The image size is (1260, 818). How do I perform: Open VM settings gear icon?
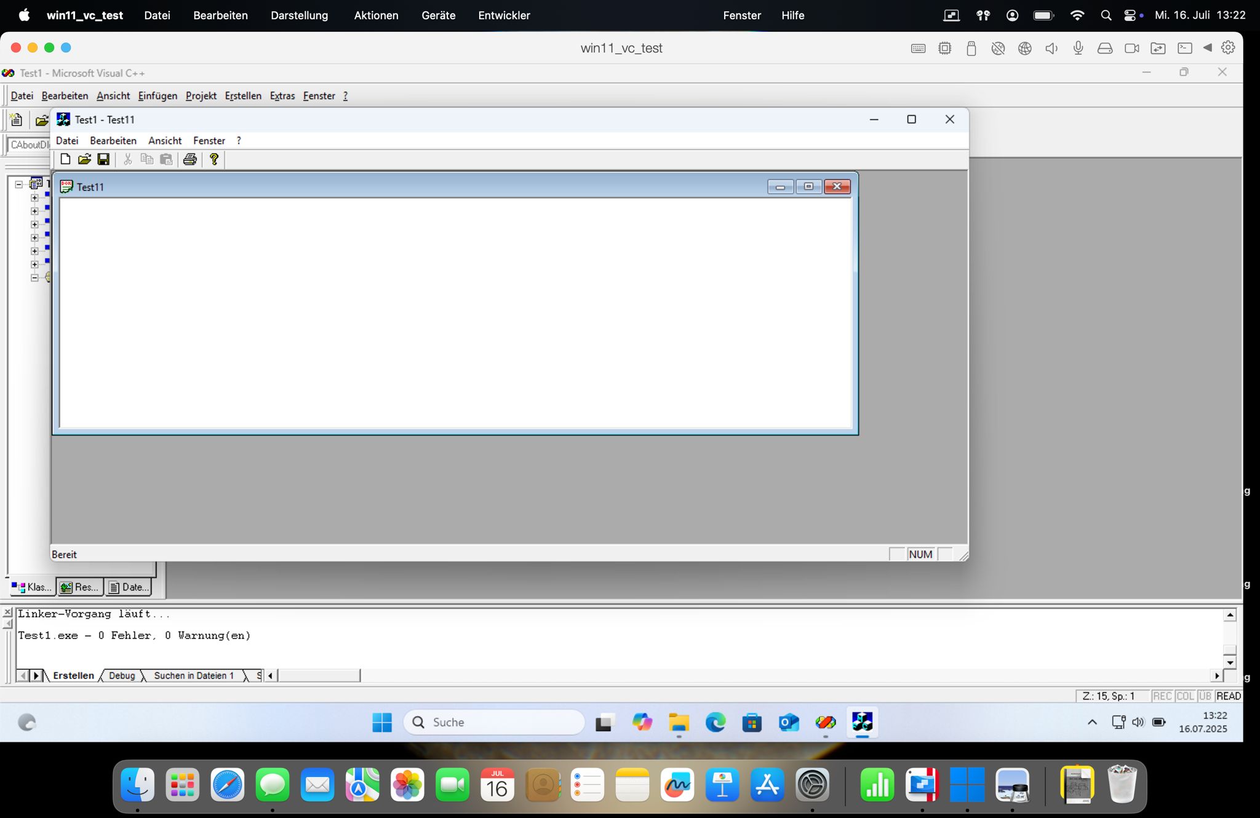[x=1228, y=47]
